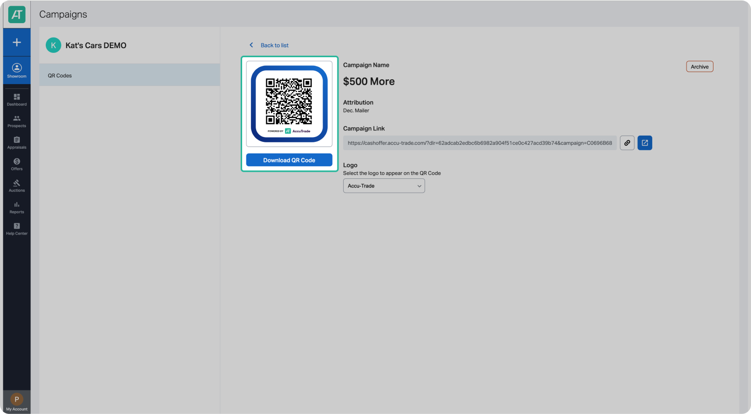Open the Auctions page
Image resolution: width=751 pixels, height=414 pixels.
pyautogui.click(x=17, y=186)
